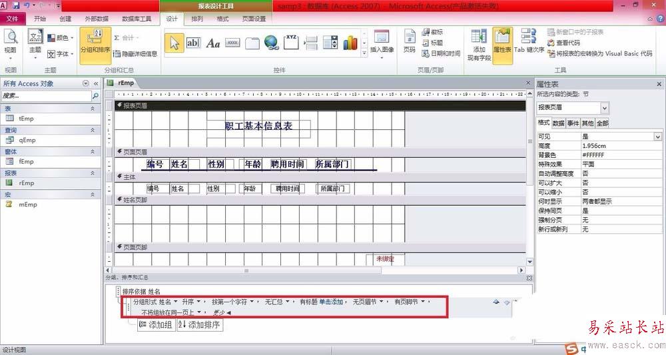Click the 高度 1.956cm value field
Screen dimensions: 666x355
click(621, 146)
